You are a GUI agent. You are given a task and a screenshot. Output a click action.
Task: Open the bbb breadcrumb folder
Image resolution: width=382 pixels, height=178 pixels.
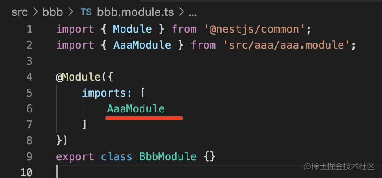click(x=52, y=12)
